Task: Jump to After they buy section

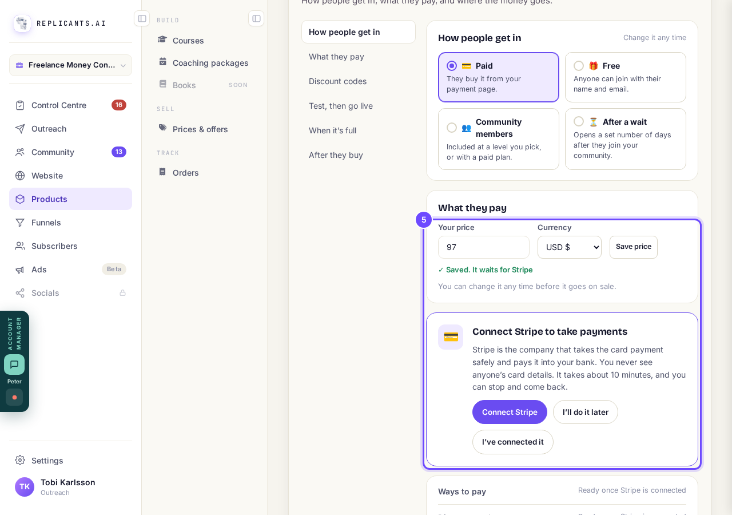Action: pyautogui.click(x=359, y=155)
